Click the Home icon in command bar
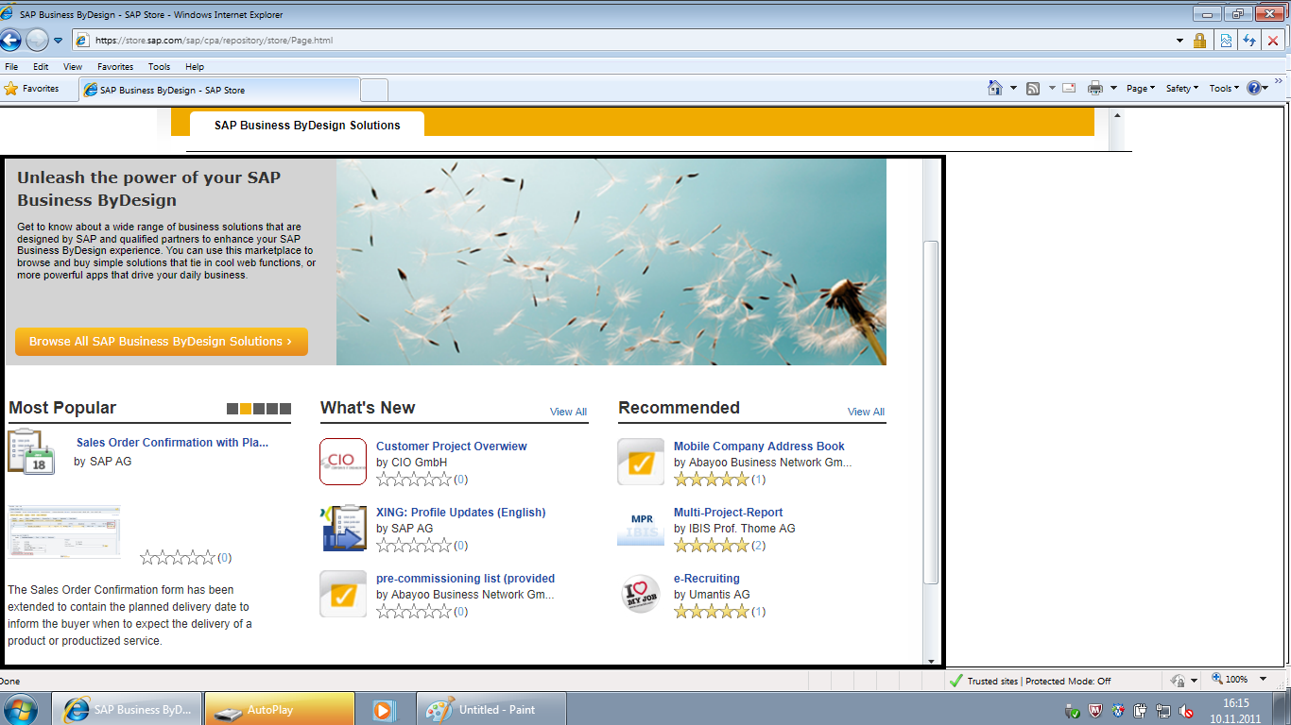Image resolution: width=1291 pixels, height=725 pixels. point(994,88)
